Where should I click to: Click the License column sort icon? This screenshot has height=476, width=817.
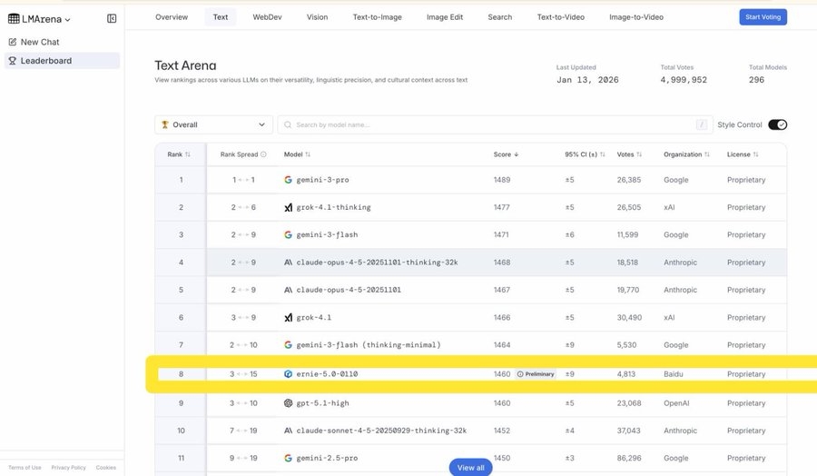(x=756, y=154)
